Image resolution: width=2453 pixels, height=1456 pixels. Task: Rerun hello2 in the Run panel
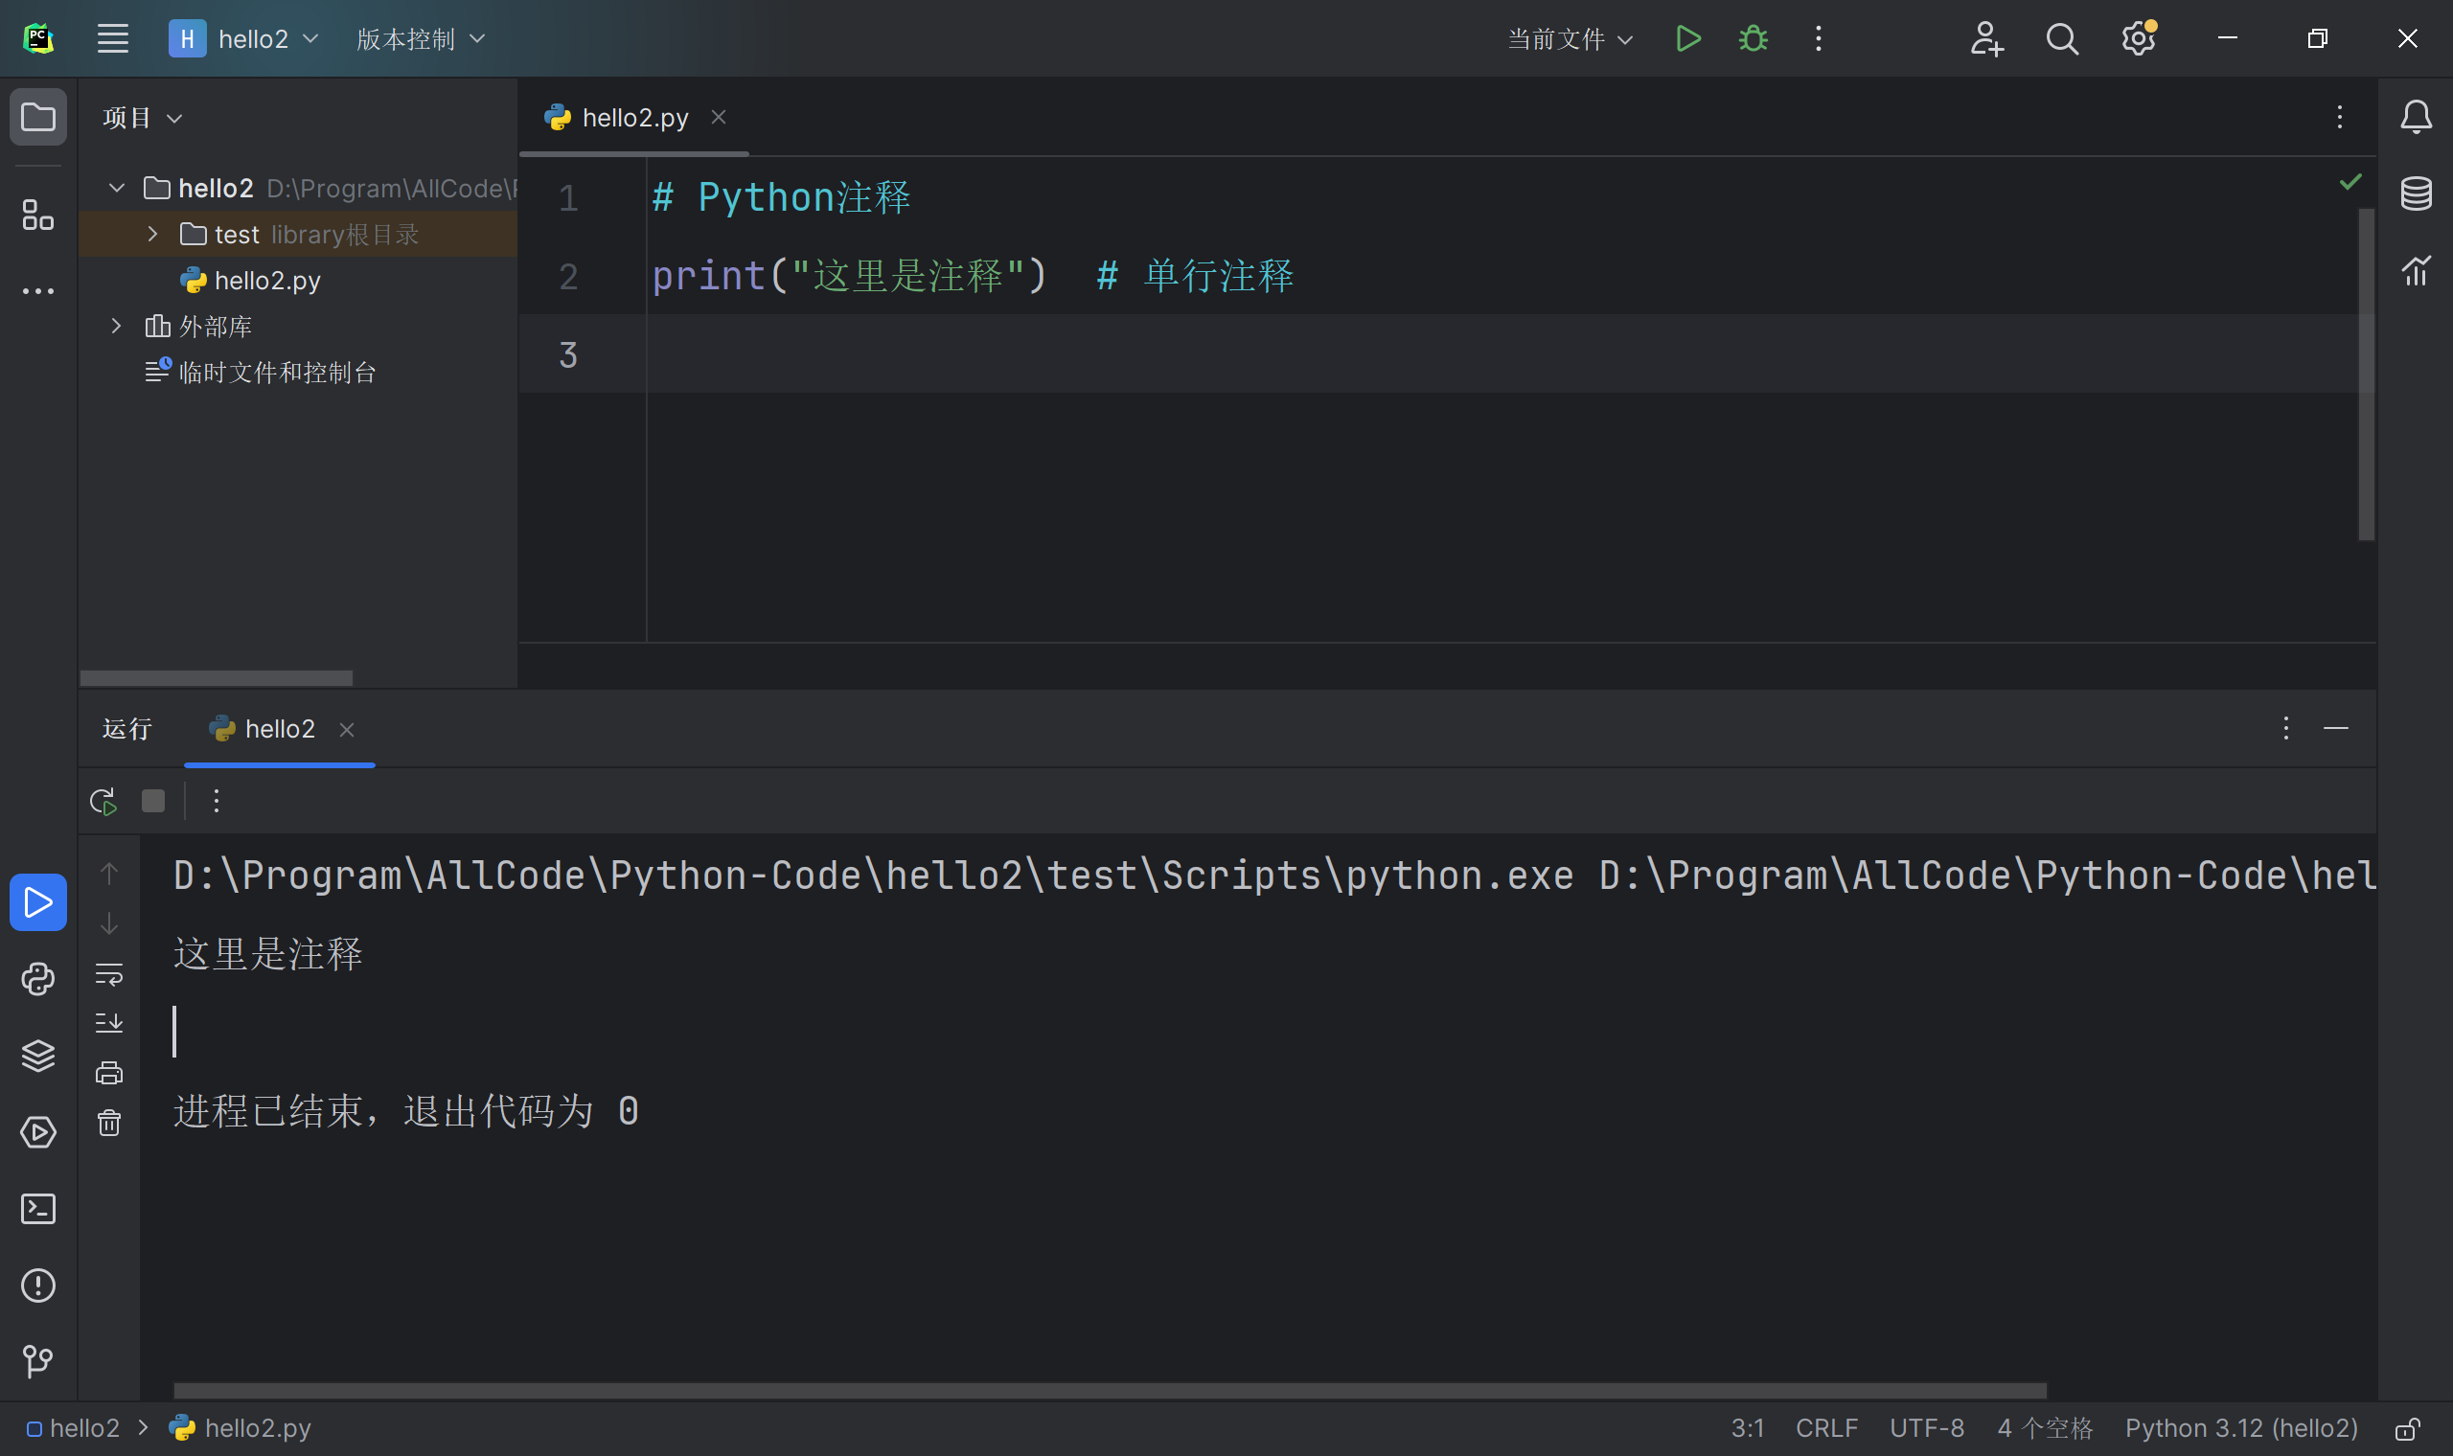pos(103,802)
